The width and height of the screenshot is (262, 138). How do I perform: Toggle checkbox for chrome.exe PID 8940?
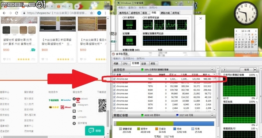(x=114, y=97)
